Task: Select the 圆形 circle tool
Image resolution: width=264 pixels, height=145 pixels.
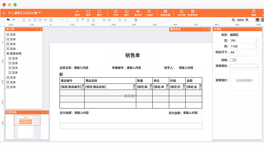Action: click(x=99, y=13)
